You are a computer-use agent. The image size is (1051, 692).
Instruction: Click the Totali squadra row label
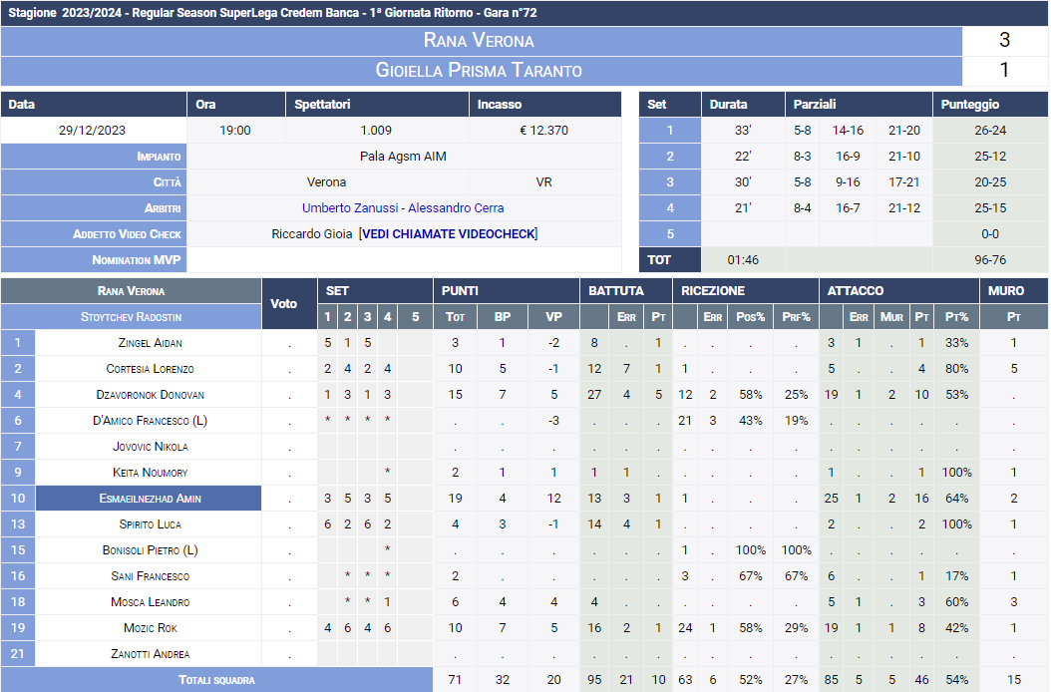tap(216, 680)
